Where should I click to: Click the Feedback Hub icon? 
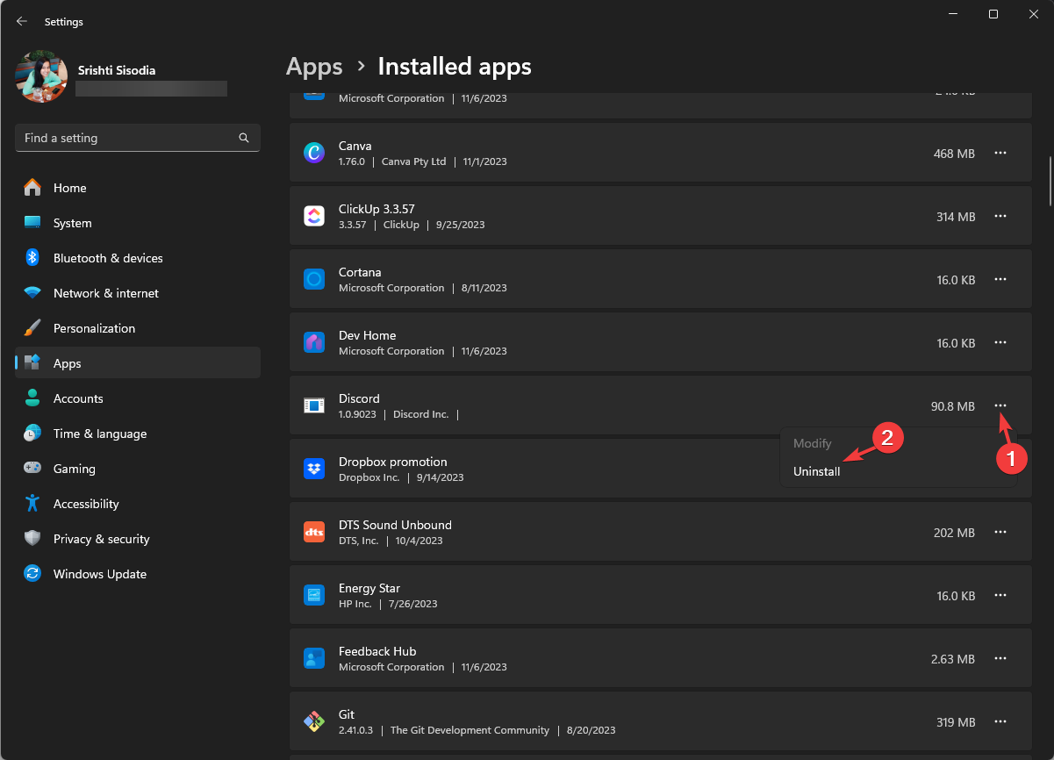pyautogui.click(x=314, y=658)
